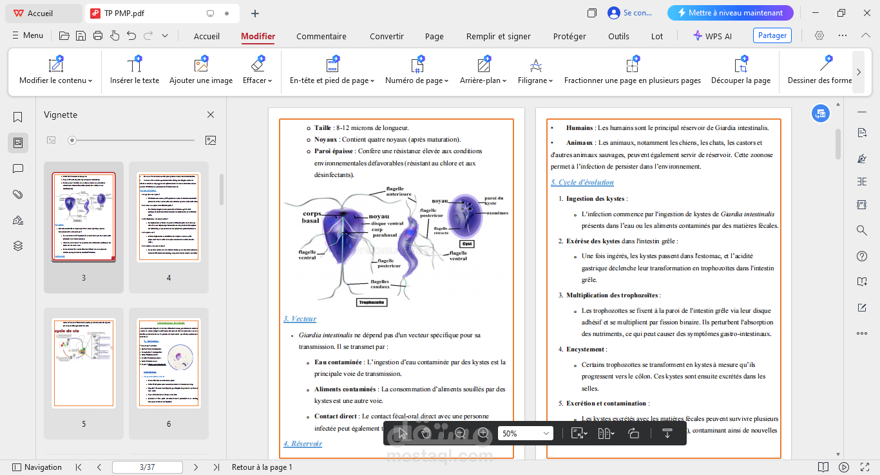880x475 pixels.
Task: Toggle the Navigation pane
Action: click(37, 467)
